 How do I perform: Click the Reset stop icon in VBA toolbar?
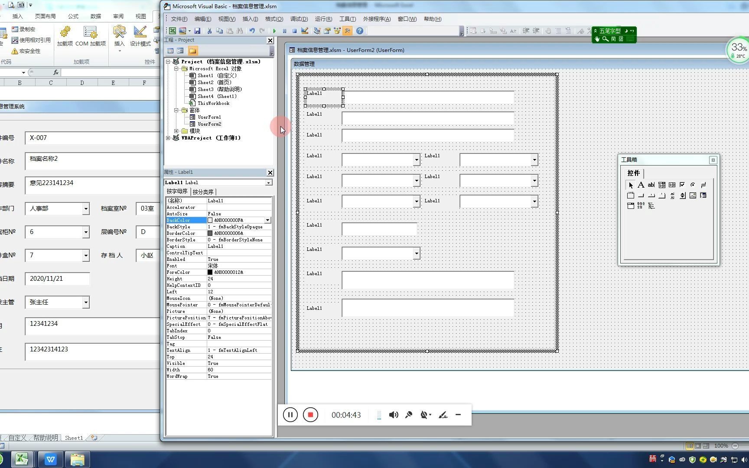click(294, 31)
